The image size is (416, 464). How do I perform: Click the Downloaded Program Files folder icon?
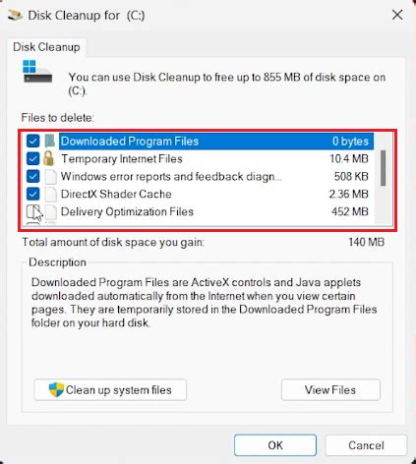50,141
